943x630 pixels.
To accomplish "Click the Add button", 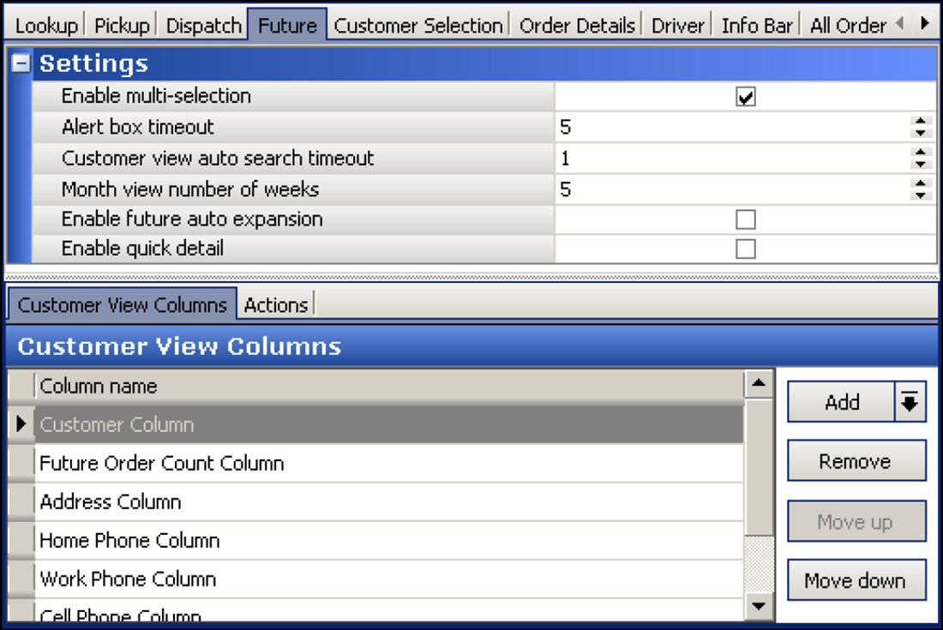I will pyautogui.click(x=843, y=402).
